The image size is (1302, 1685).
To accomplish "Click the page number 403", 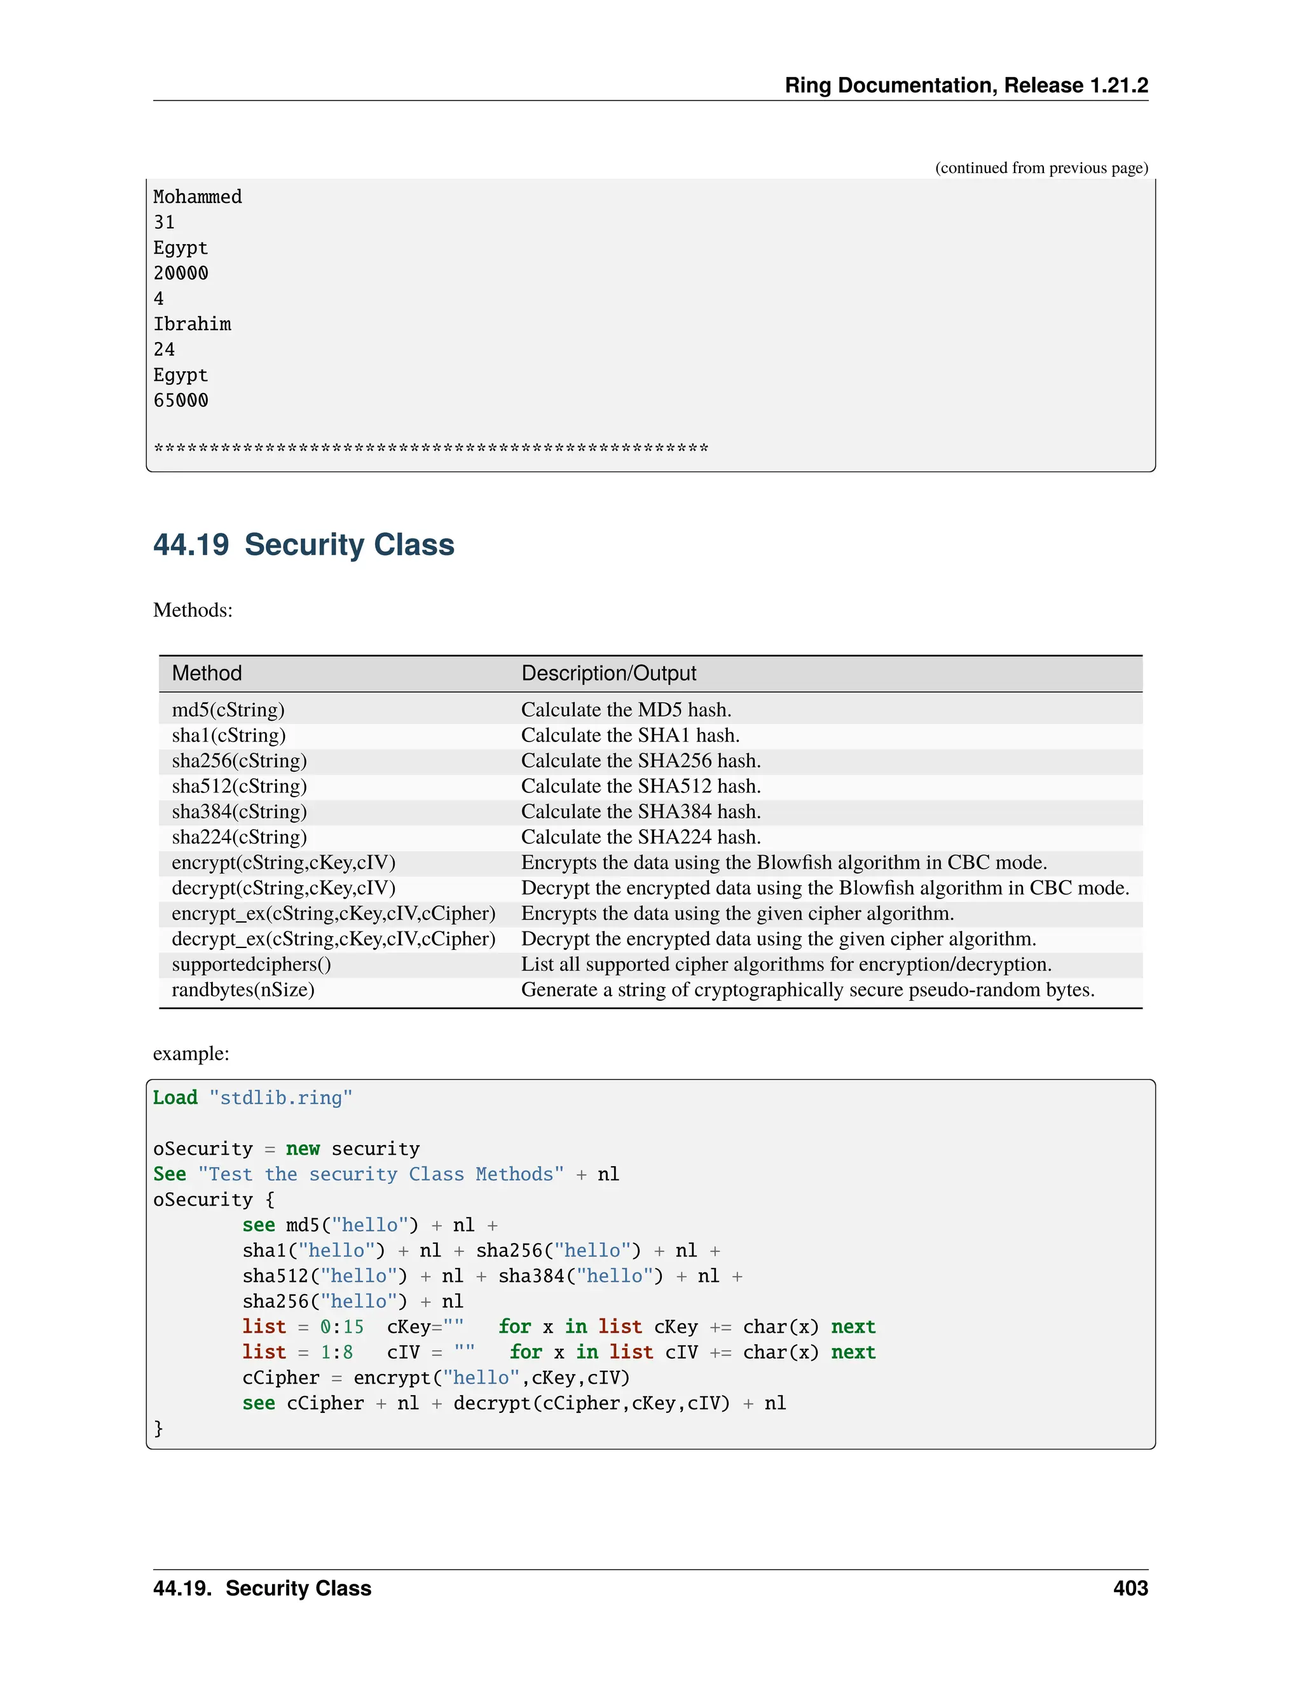I will [x=1130, y=1588].
